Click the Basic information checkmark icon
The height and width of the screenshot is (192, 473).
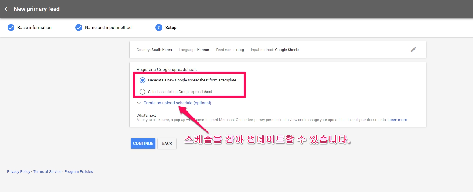(11, 28)
